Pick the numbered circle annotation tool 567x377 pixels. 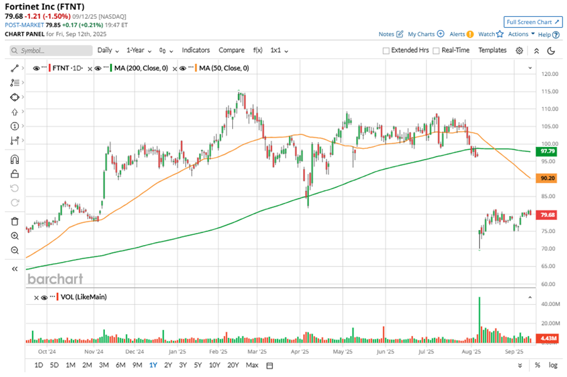[14, 126]
